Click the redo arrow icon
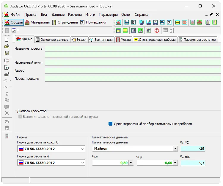Image resolution: width=223 pixels, height=186 pixels. (5, 87)
